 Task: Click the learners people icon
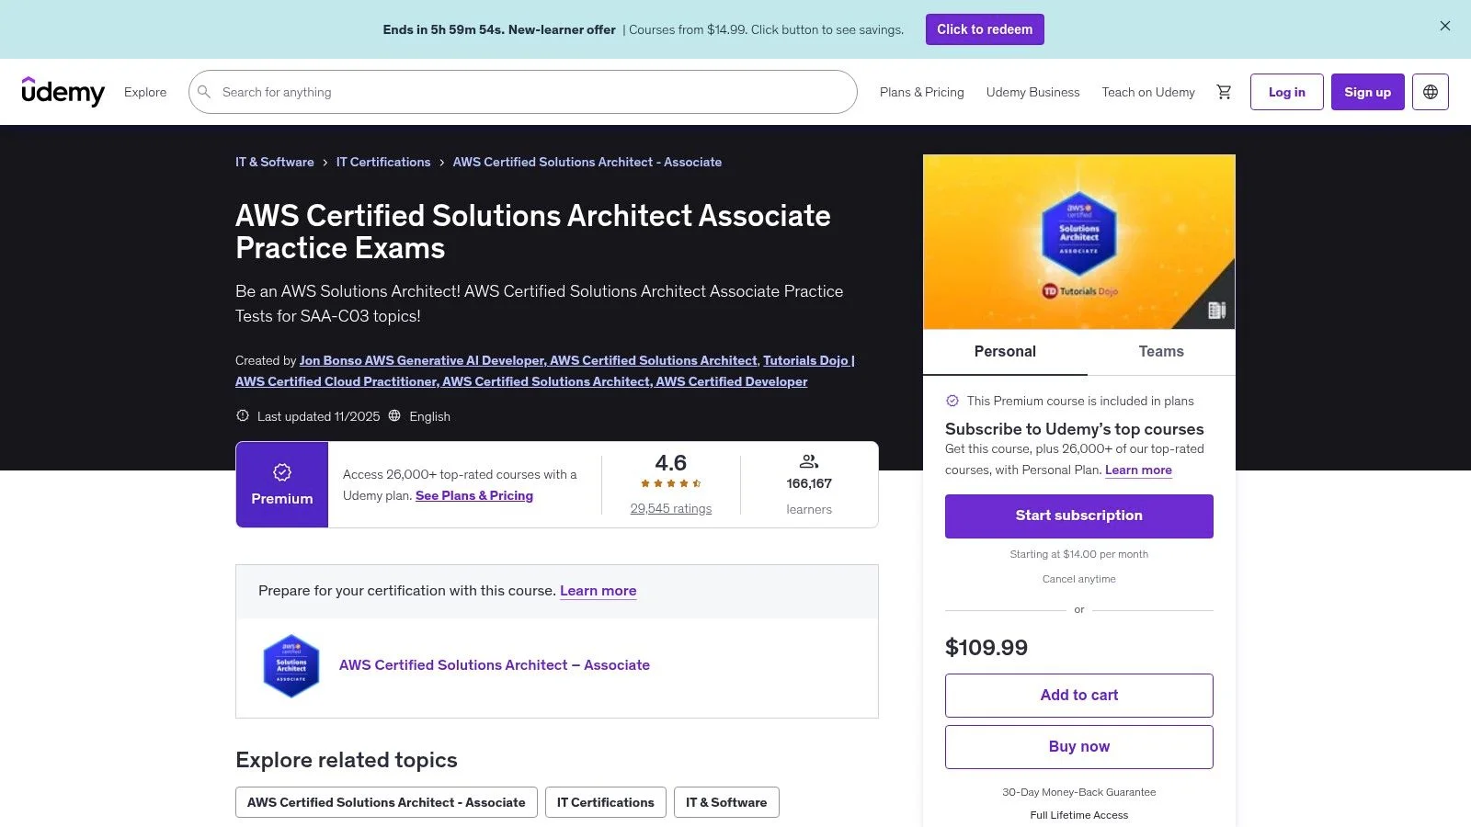pos(809,461)
